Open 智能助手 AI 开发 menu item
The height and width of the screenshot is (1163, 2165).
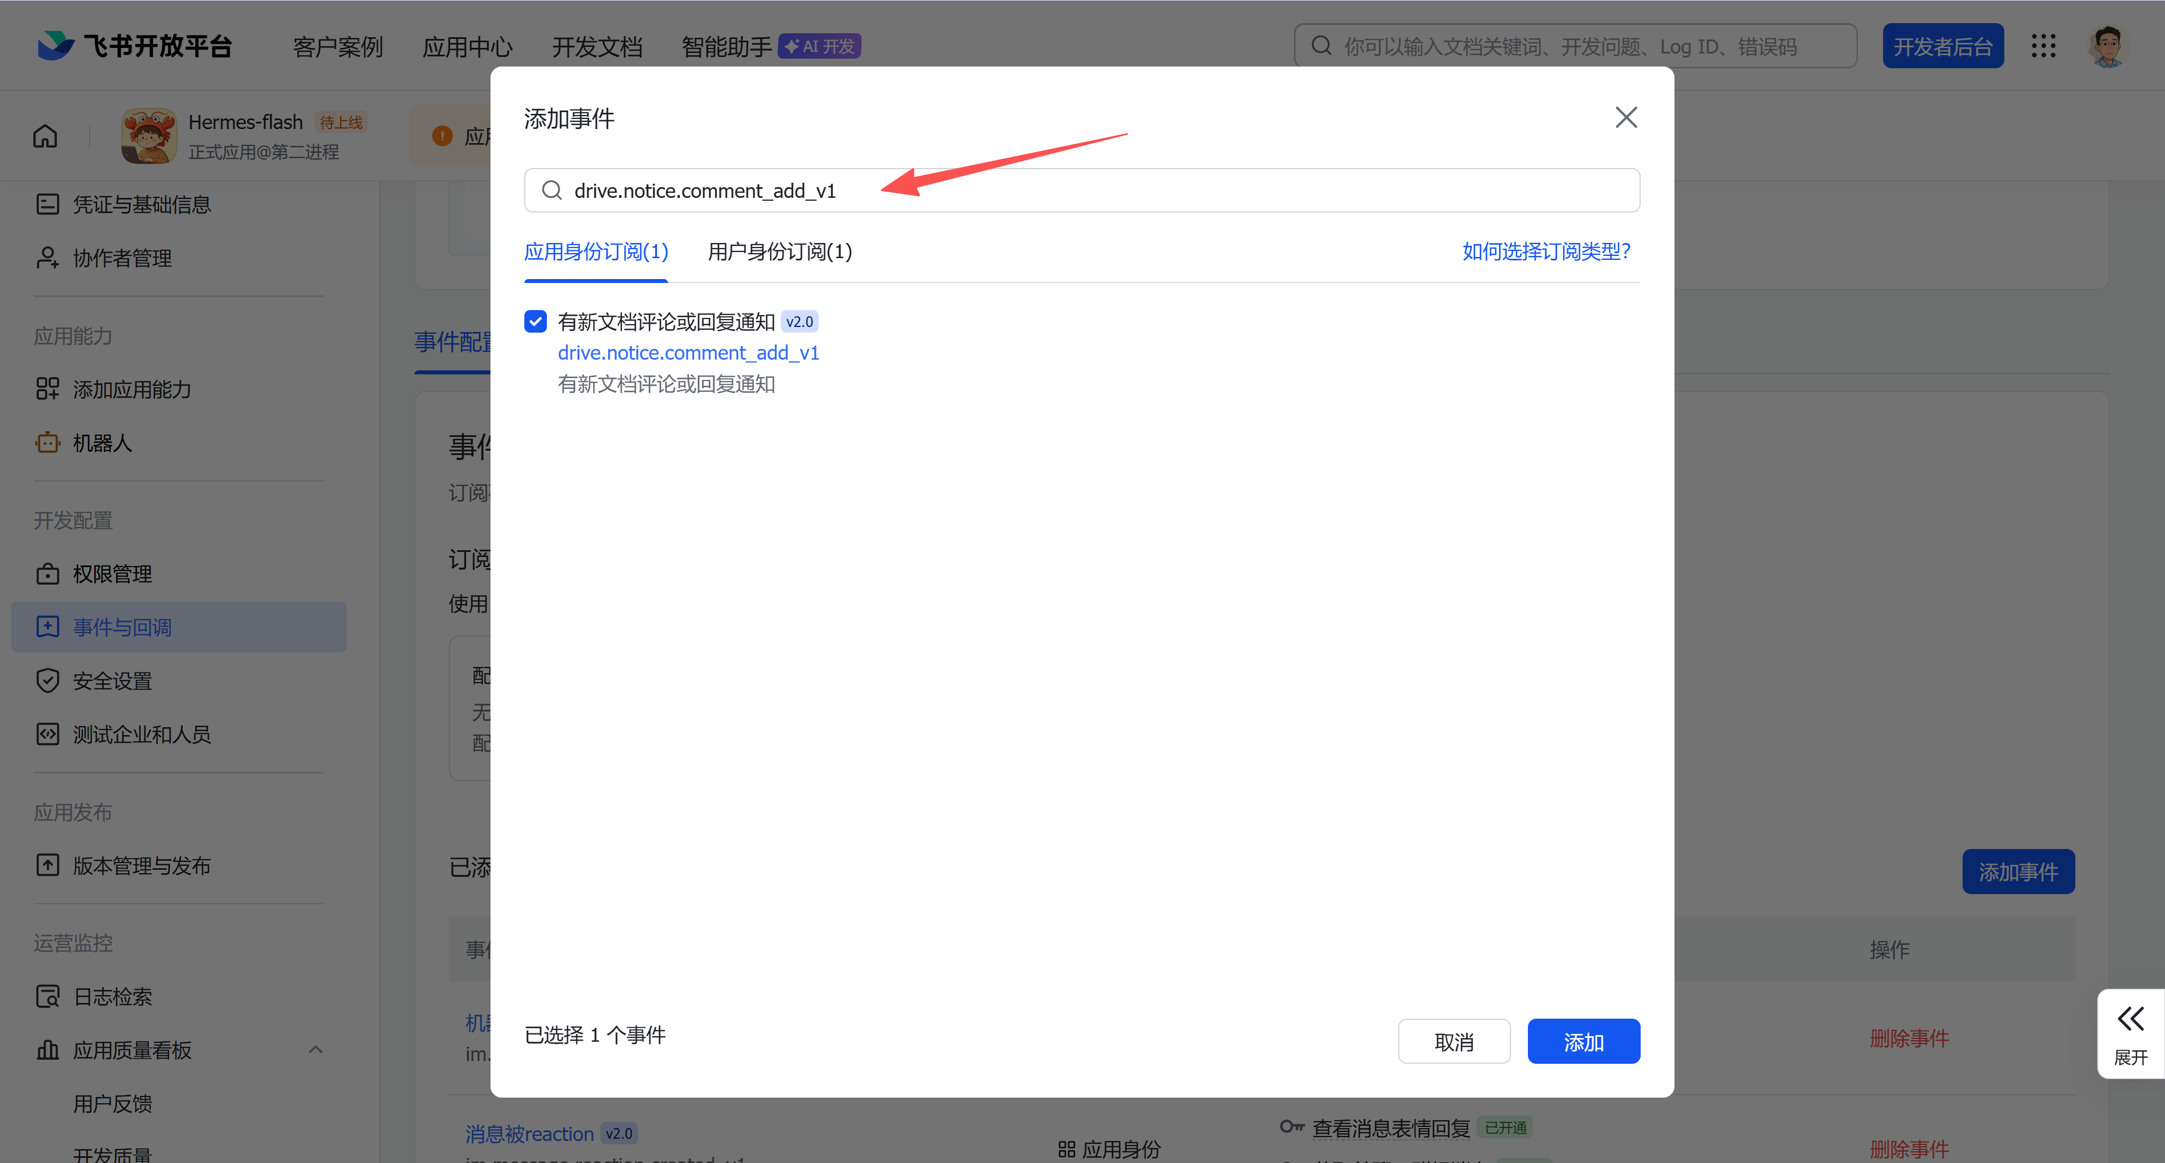(771, 47)
